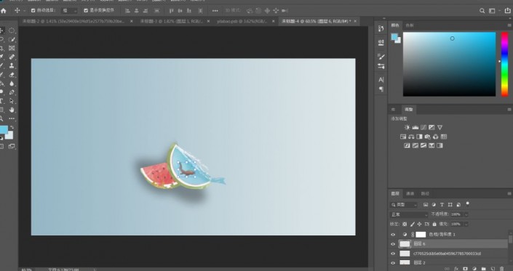Viewport: 513px width, 271px height.
Task: Toggle the pixel layer filter
Action: click(x=426, y=205)
